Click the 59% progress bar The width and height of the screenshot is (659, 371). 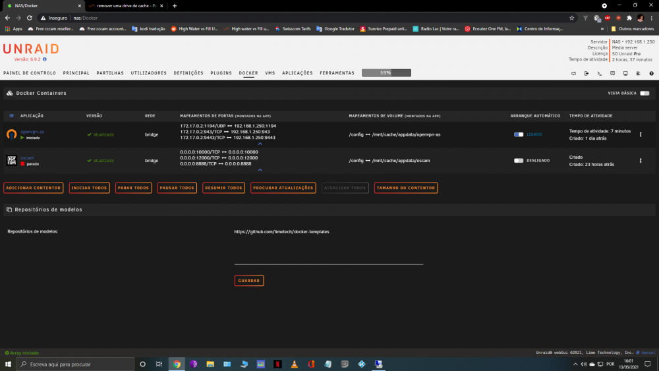point(386,72)
